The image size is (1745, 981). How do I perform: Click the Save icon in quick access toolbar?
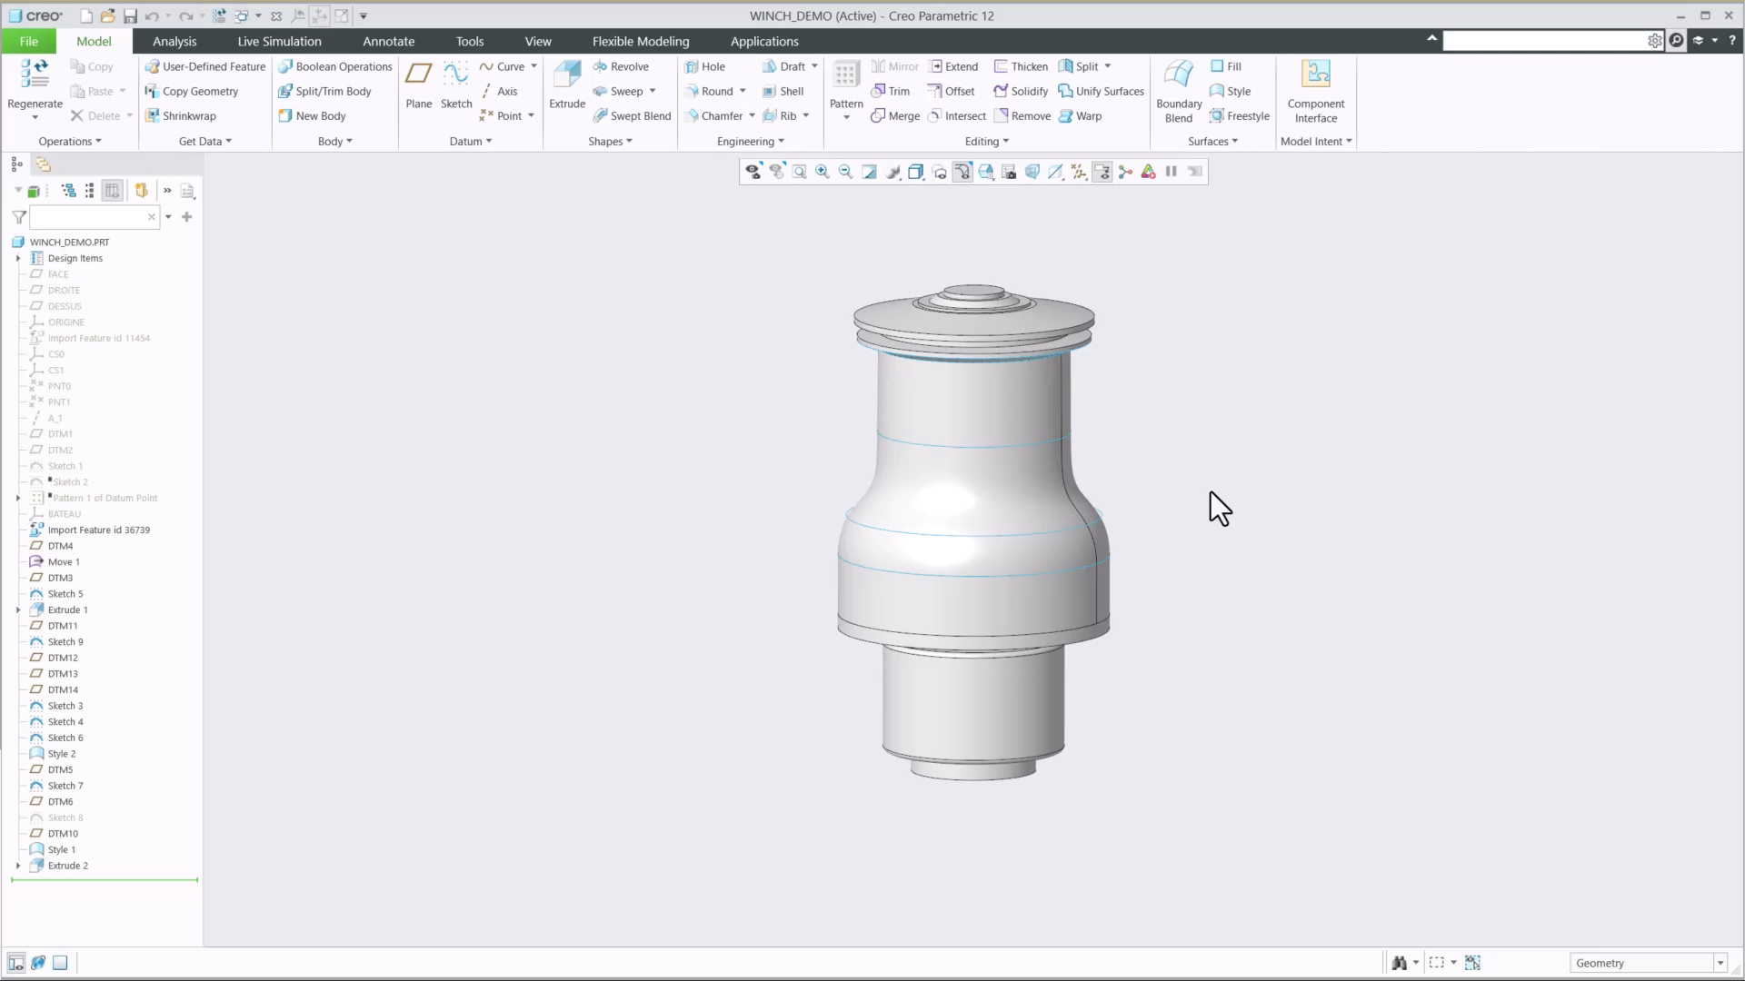tap(130, 16)
